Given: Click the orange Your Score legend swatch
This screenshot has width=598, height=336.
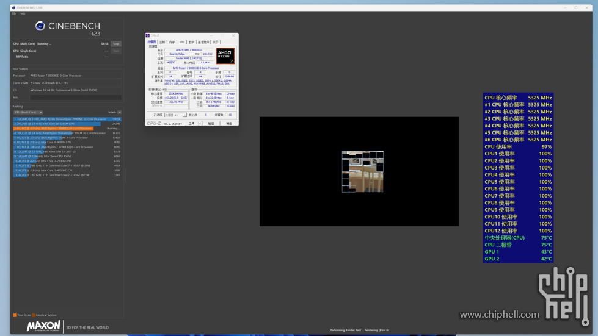Looking at the screenshot, I should pos(15,315).
